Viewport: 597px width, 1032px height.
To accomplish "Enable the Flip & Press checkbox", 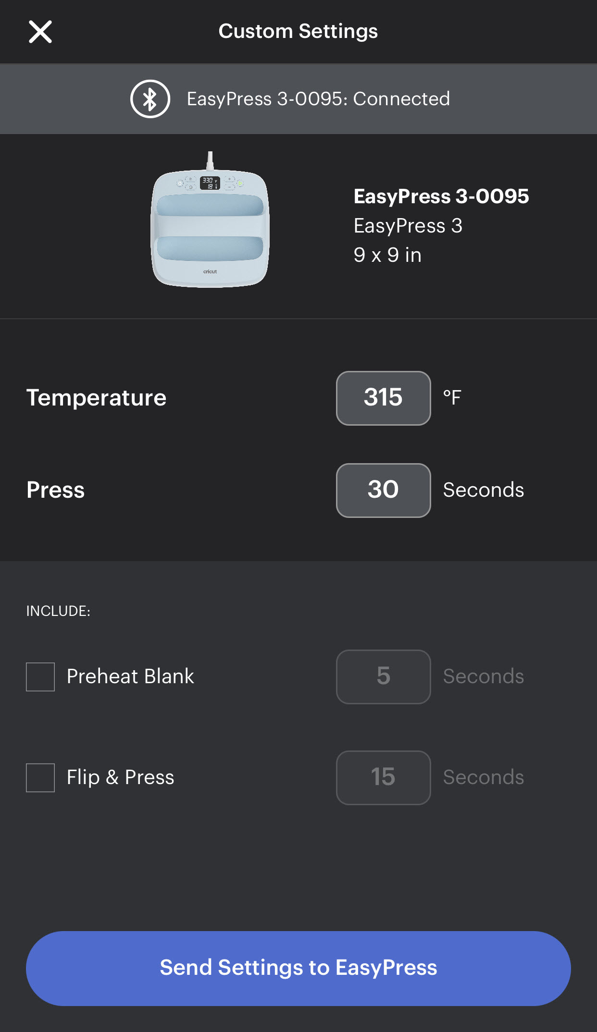I will [x=40, y=777].
